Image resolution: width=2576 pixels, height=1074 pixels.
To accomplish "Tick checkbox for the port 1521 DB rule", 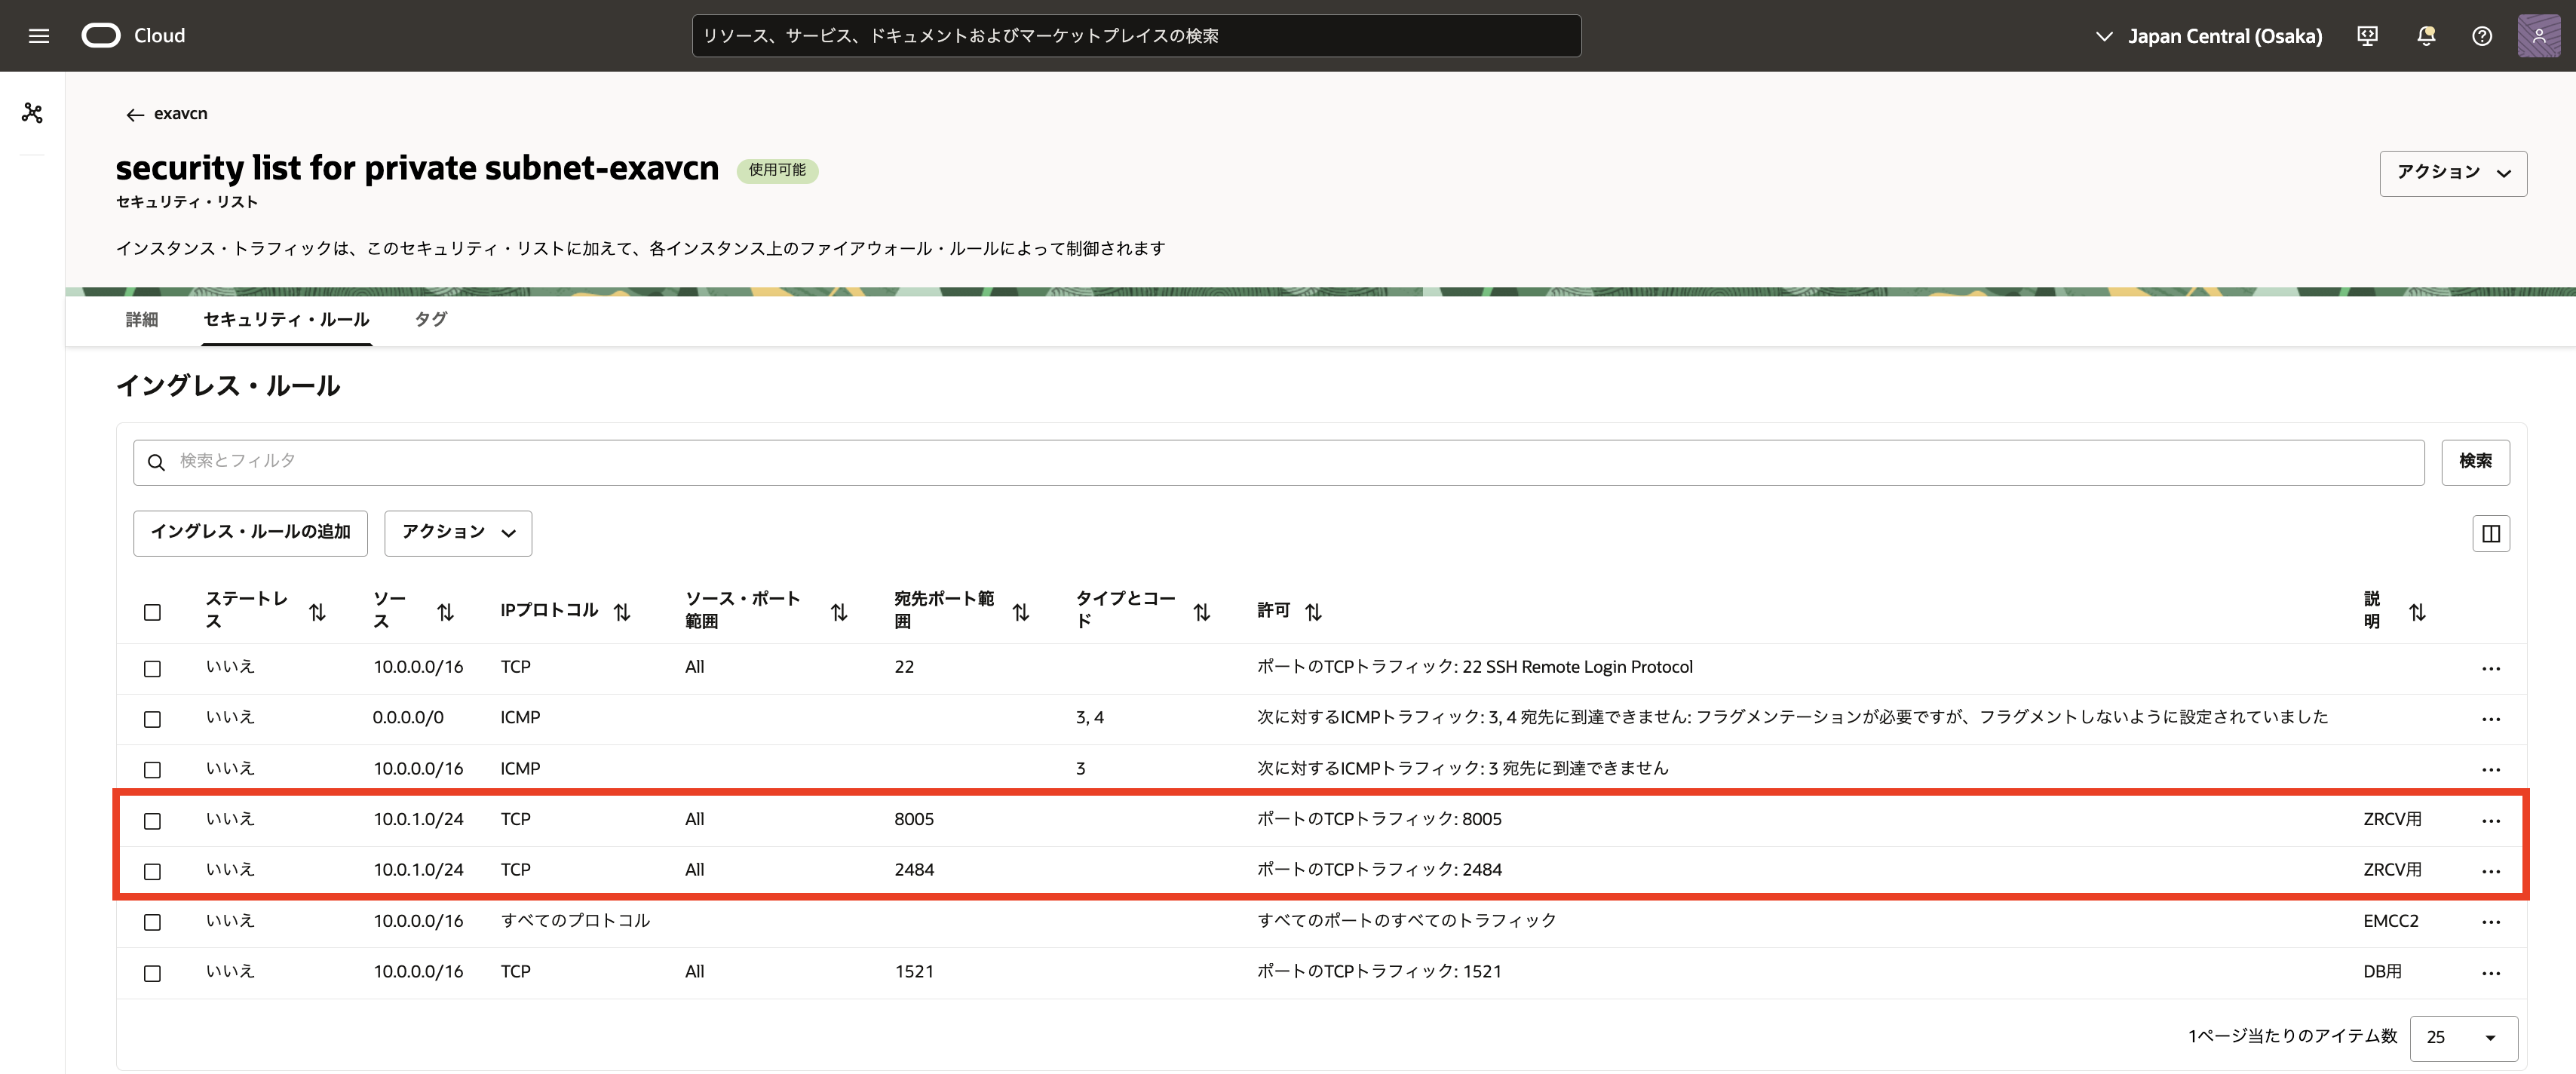I will (152, 973).
